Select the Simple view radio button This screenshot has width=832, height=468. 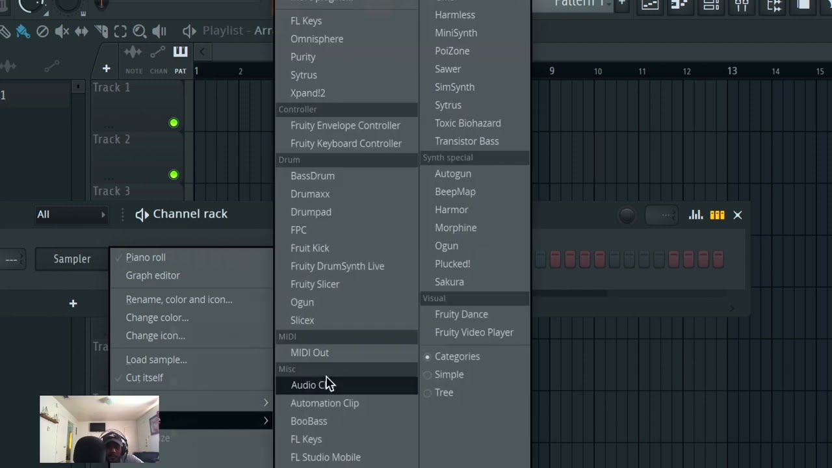point(427,375)
